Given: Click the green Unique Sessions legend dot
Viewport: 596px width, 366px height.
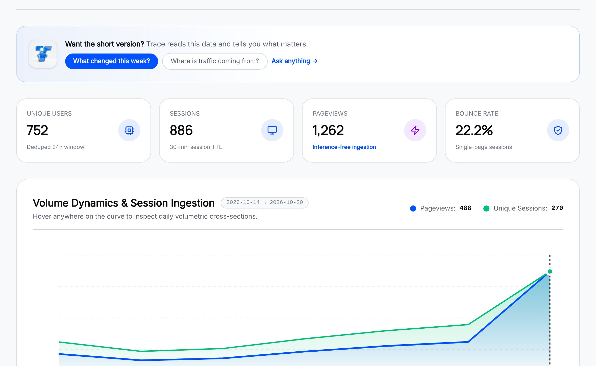Looking at the screenshot, I should [486, 208].
